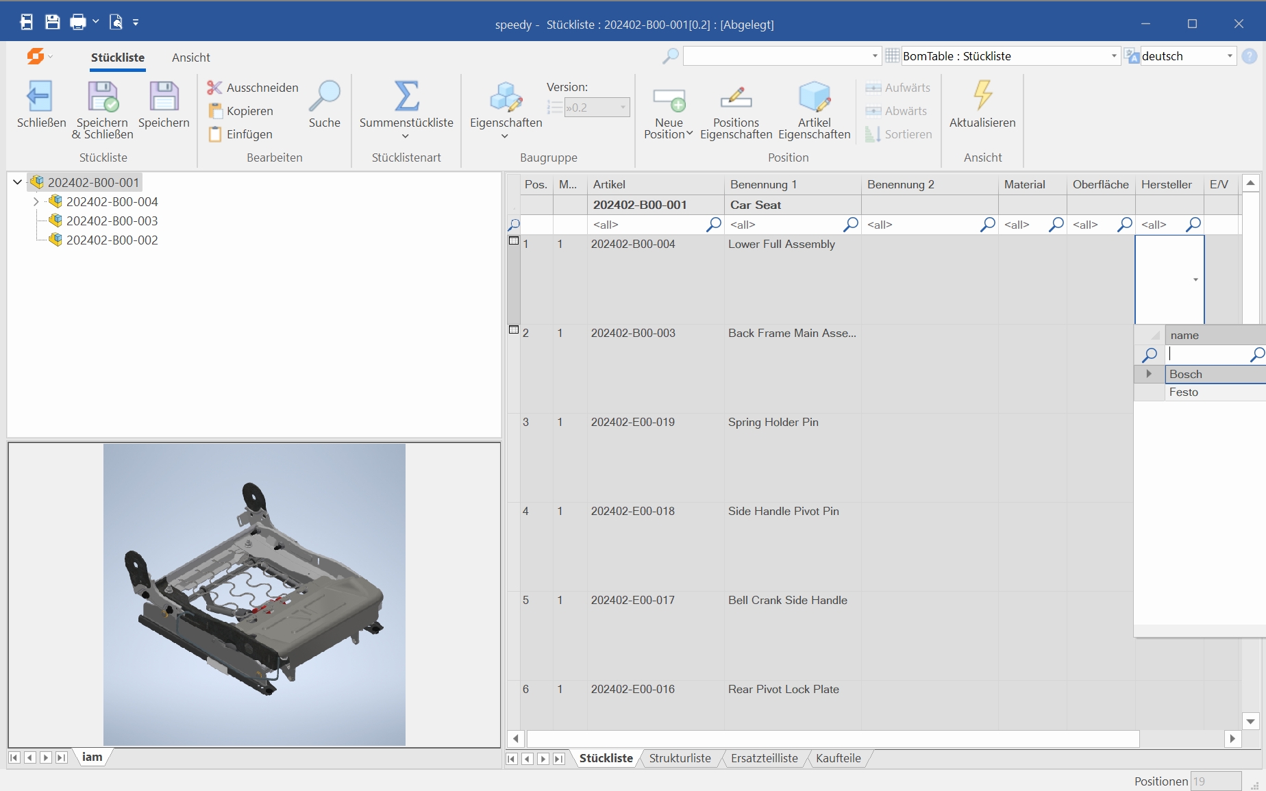Open the BomTable : Stückliste dropdown
1266x791 pixels.
point(1113,56)
